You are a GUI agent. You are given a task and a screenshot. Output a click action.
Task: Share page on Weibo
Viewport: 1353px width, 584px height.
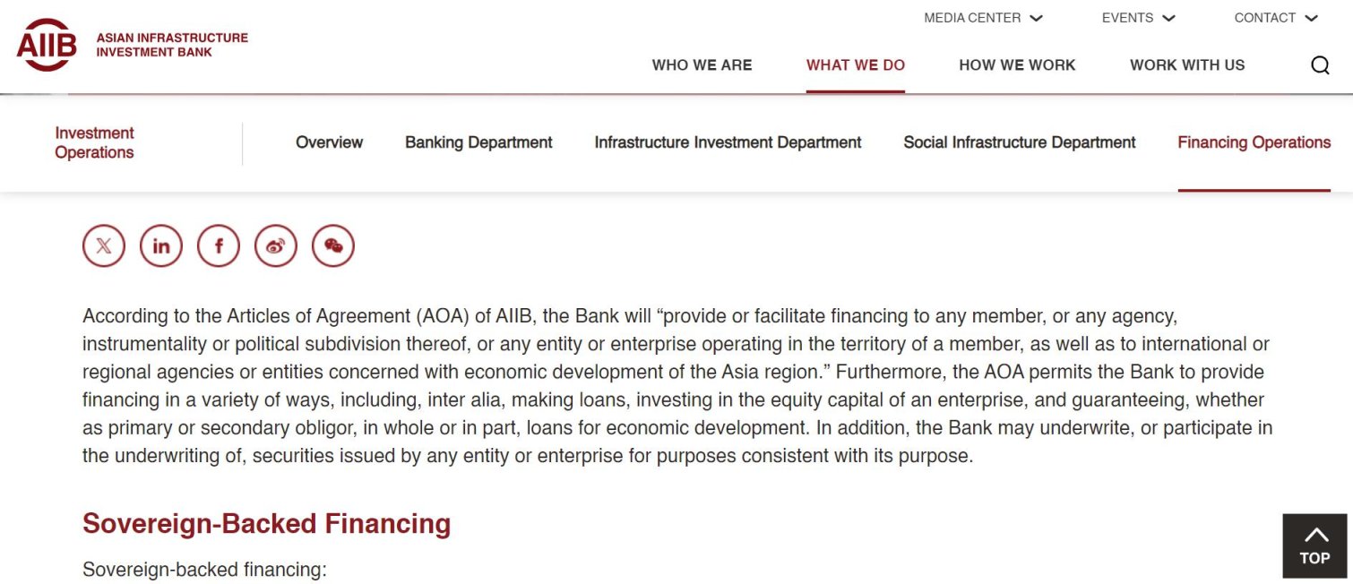point(276,246)
